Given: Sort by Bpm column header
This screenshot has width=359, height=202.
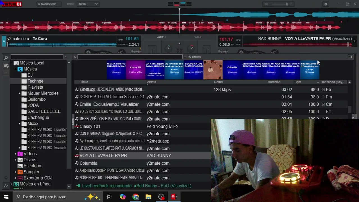Looking at the screenshot, I should tap(298, 82).
